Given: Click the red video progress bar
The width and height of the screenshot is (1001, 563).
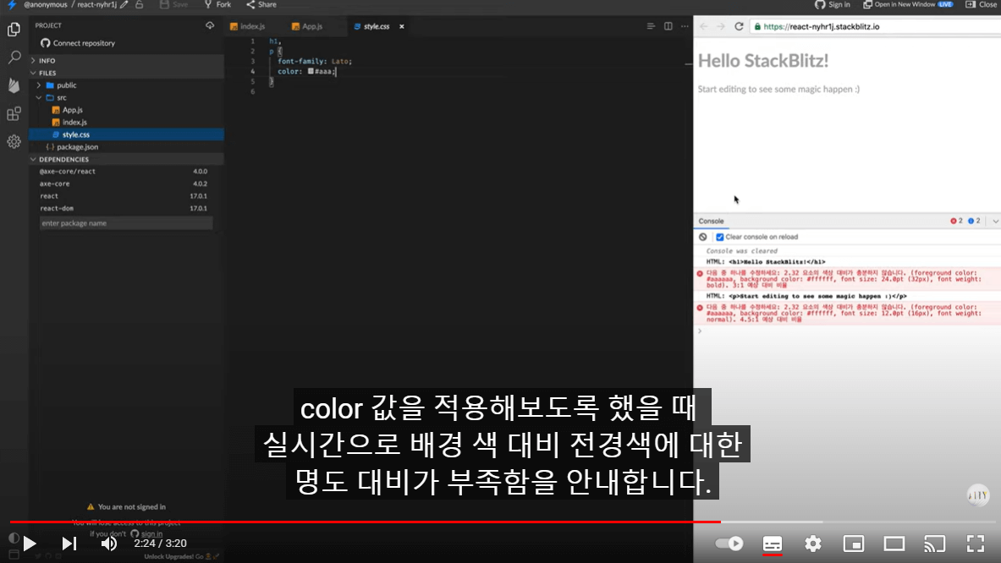Looking at the screenshot, I should pos(366,522).
